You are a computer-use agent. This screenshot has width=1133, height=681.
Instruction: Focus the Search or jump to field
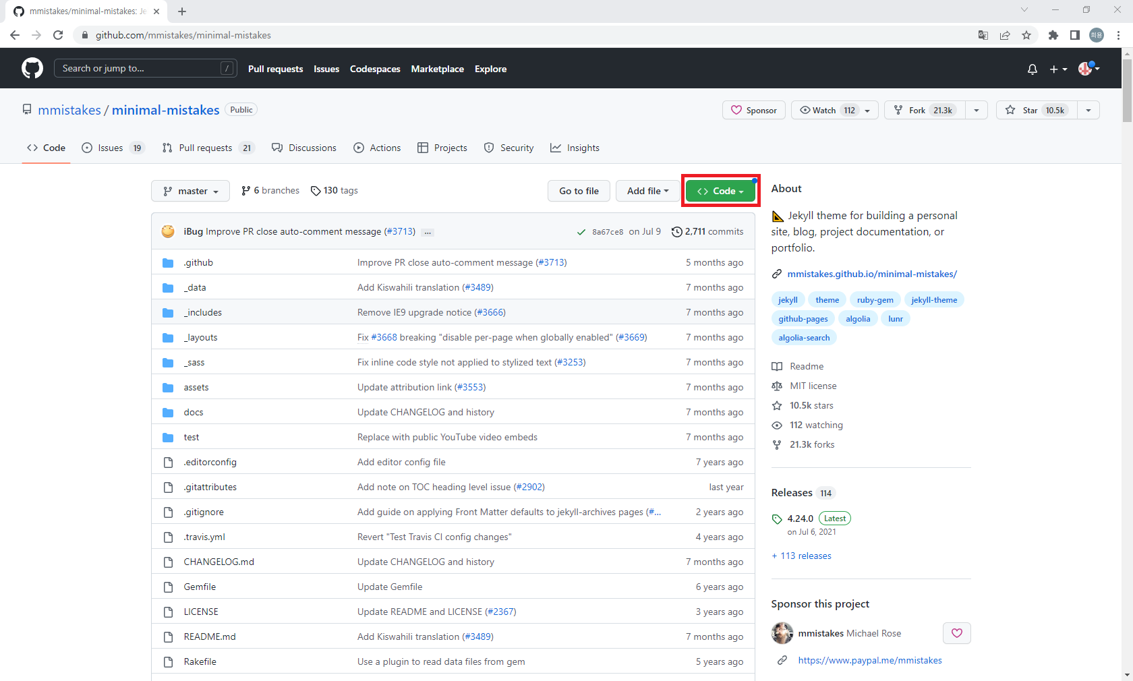click(x=146, y=68)
